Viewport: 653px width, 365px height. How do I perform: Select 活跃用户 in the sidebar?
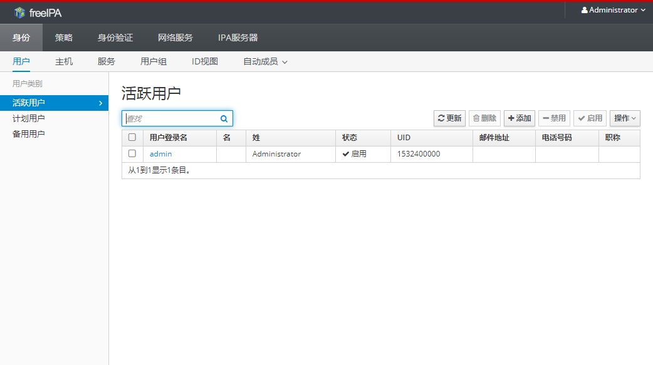(54, 103)
